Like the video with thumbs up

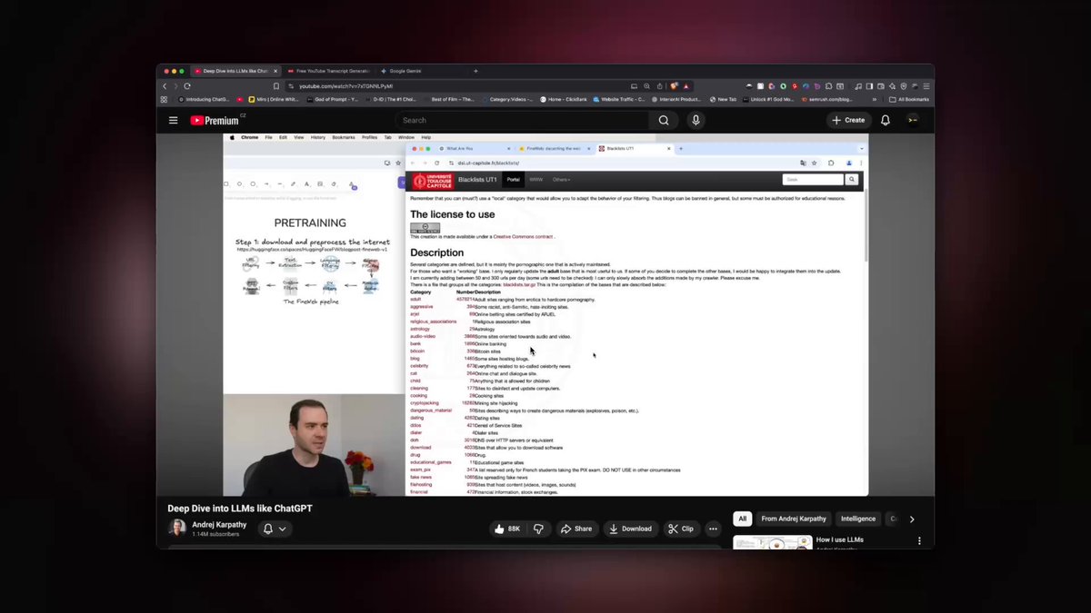pos(508,529)
